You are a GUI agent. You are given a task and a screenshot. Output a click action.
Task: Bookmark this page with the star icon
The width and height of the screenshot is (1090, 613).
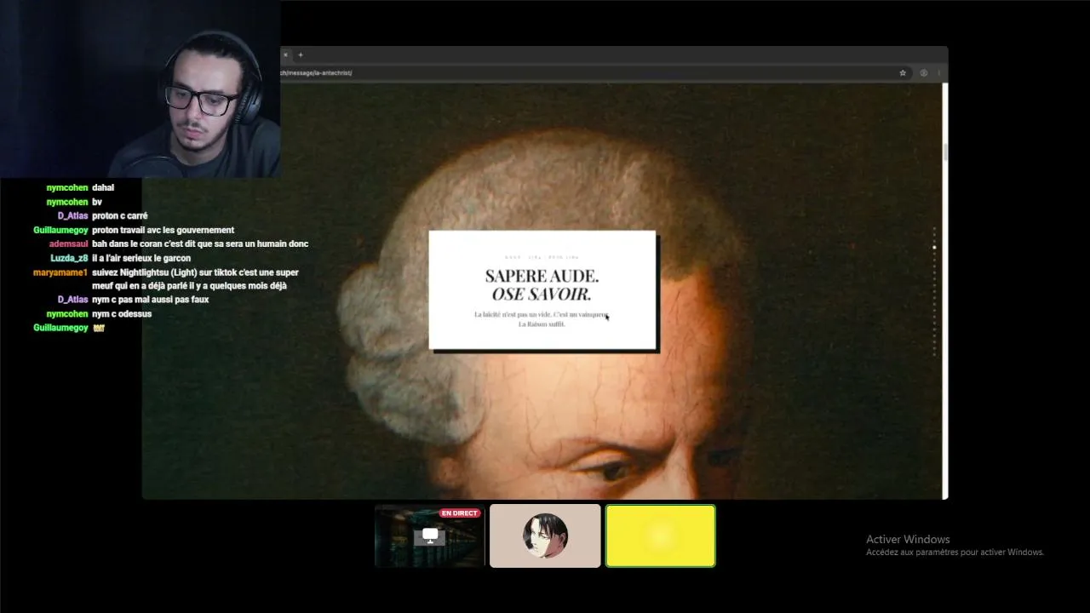tap(903, 73)
